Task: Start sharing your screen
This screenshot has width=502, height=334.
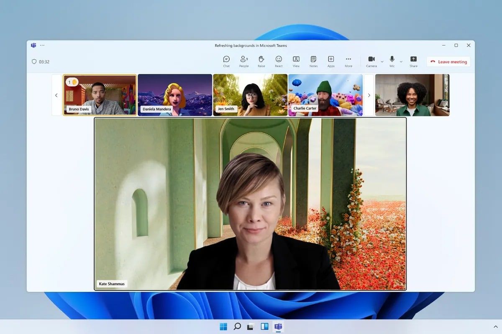Action: coord(413,61)
